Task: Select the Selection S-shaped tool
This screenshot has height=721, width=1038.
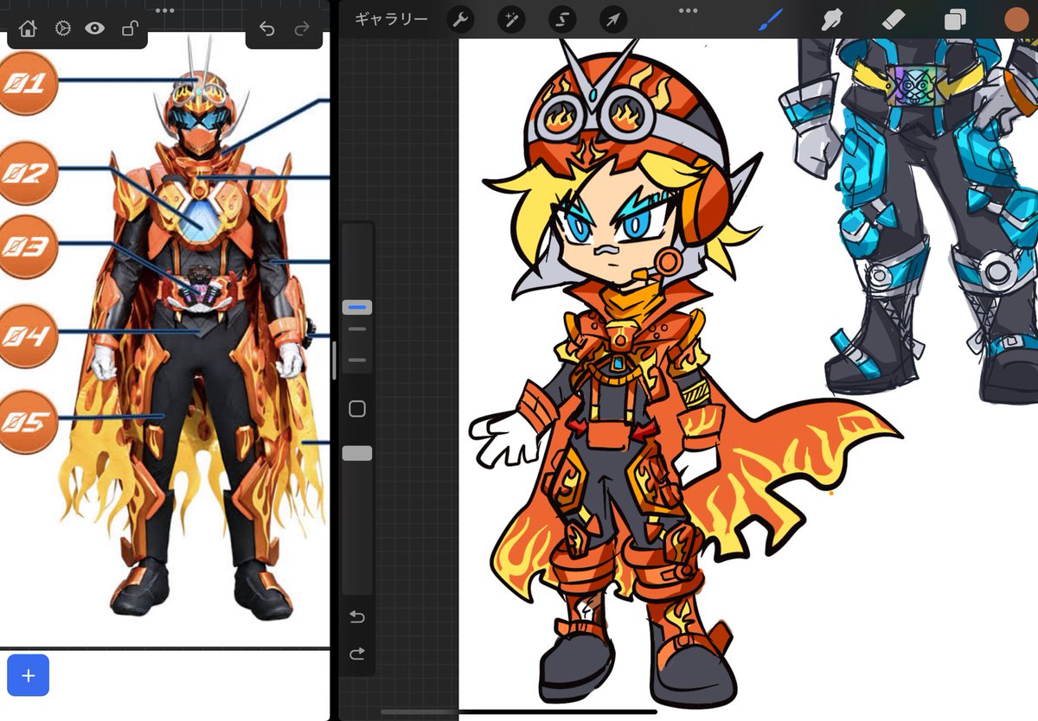Action: pos(562,20)
